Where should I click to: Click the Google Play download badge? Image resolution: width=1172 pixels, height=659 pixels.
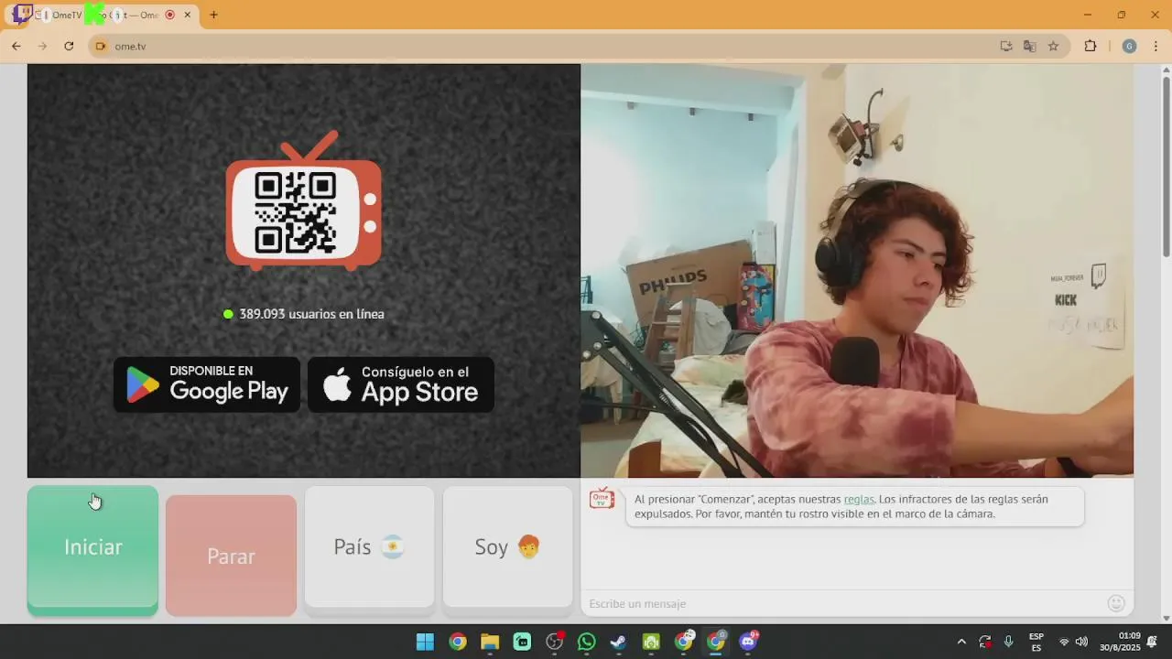point(207,384)
